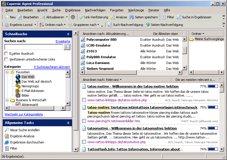Tick the checkbox for tatoo-motive.php result
This screenshot has height=160, width=227.
coord(84,100)
